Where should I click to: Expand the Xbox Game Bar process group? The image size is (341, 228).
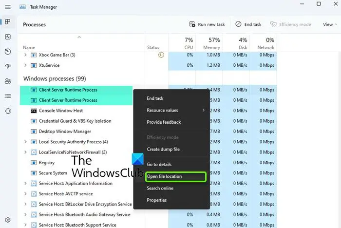pyautogui.click(x=25, y=55)
